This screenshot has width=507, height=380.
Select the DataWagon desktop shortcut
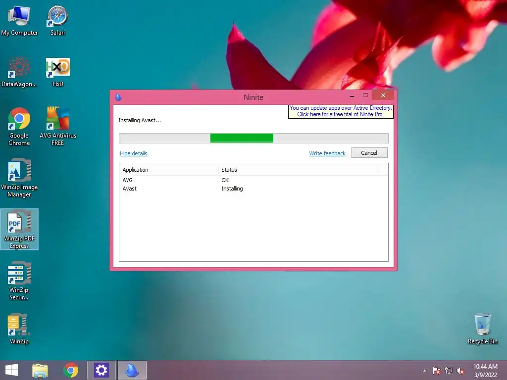(19, 71)
